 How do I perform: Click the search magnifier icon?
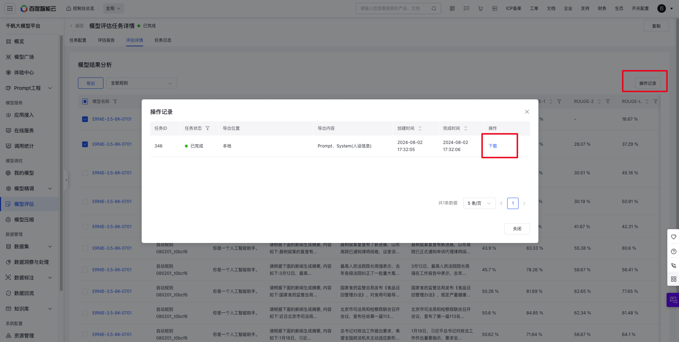tap(434, 8)
